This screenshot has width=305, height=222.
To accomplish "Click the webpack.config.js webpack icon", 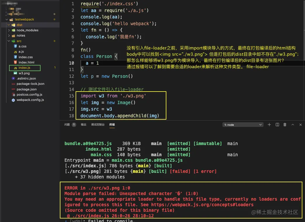I will click(13, 100).
